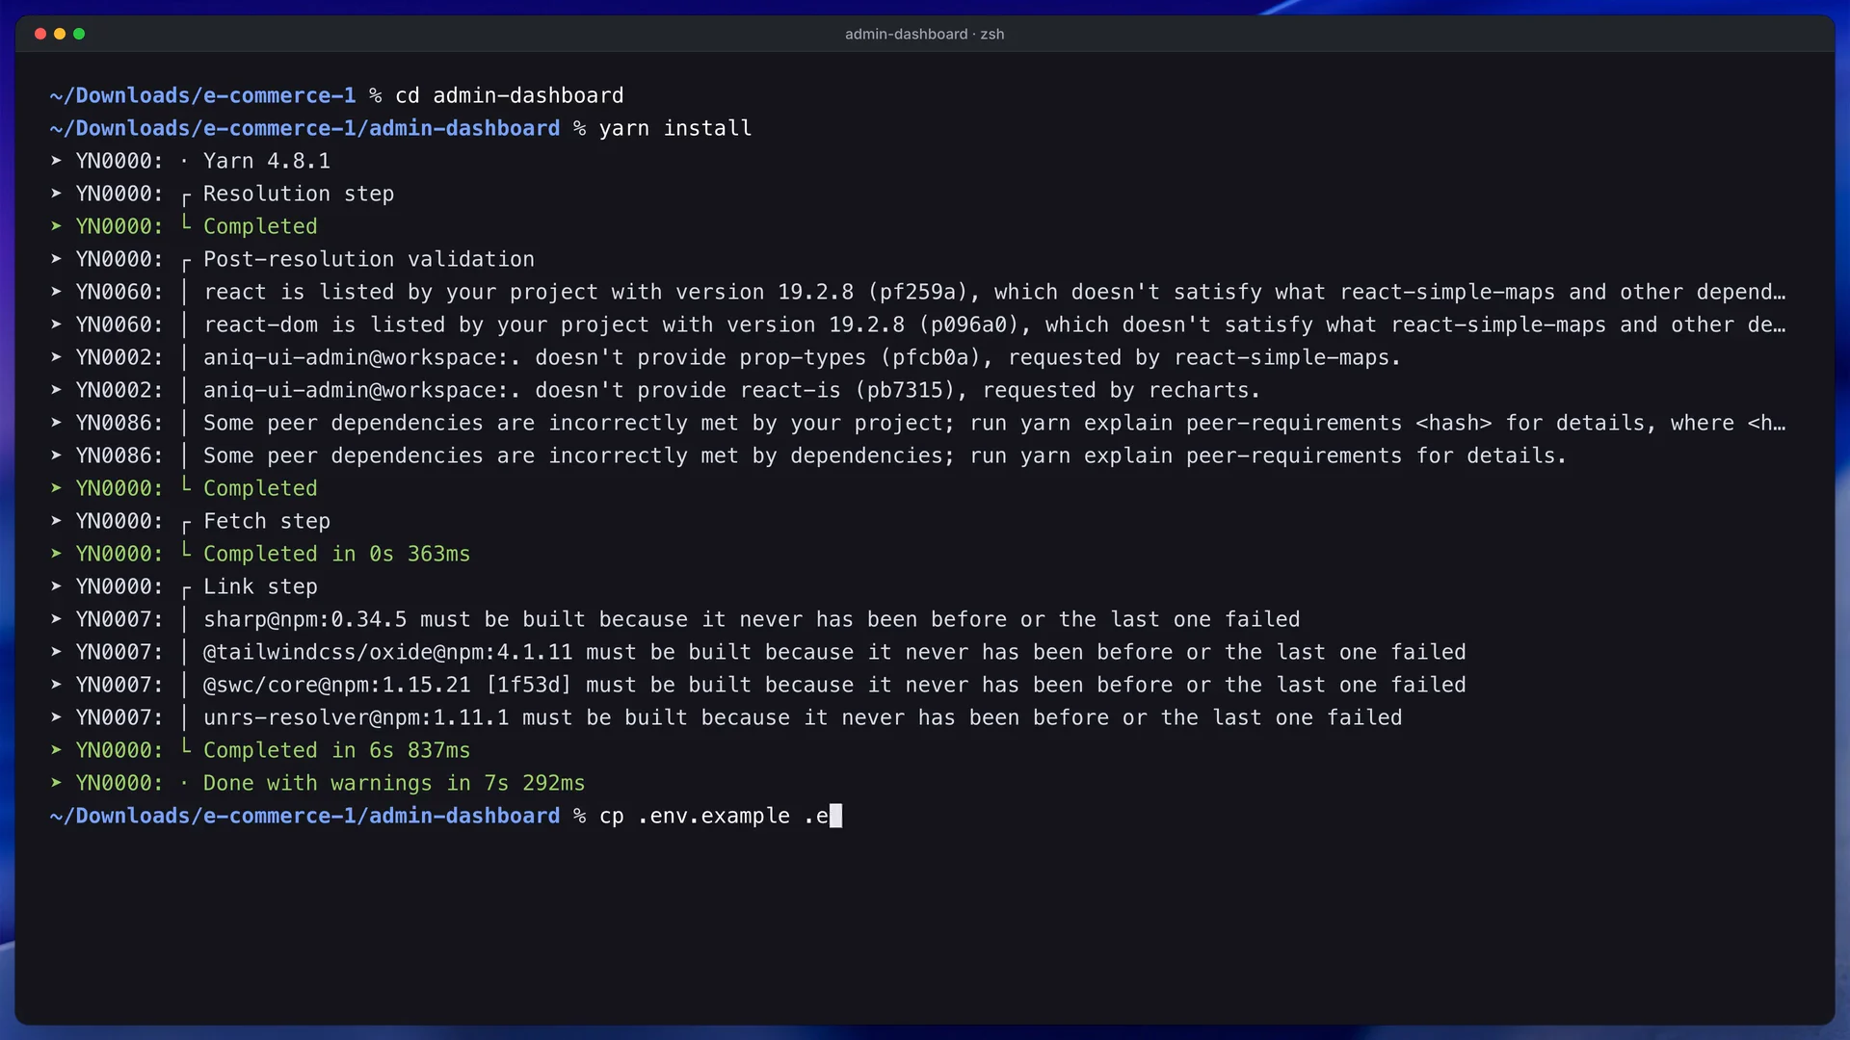Click the window title 'admin-dashboard · zsh'
The width and height of the screenshot is (1850, 1040).
pos(924,34)
